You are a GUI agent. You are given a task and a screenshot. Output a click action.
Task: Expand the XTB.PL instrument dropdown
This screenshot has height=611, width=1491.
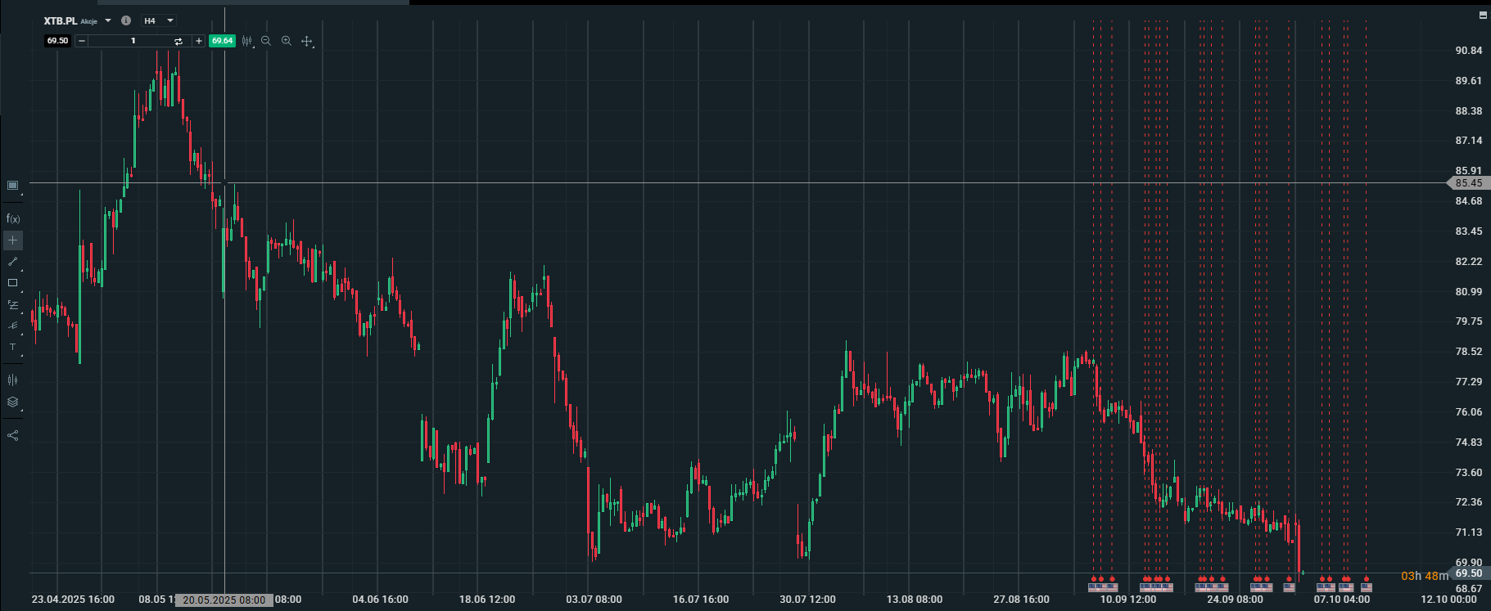point(108,20)
